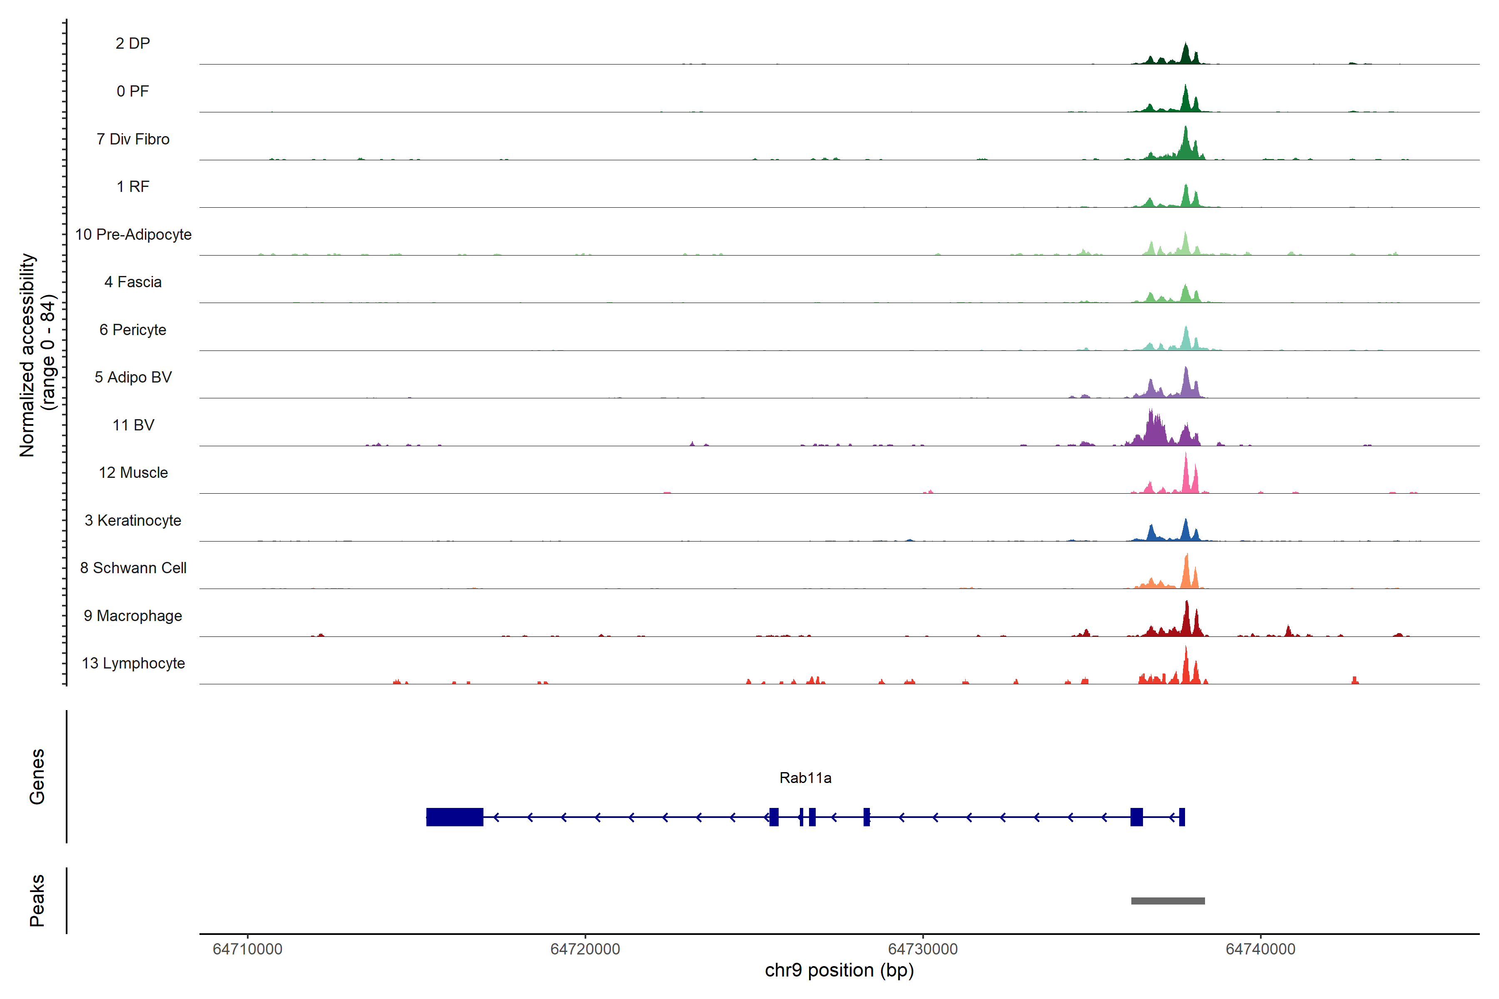Click the 5 Adipo BV track label
Image resolution: width=1499 pixels, height=999 pixels.
point(132,377)
